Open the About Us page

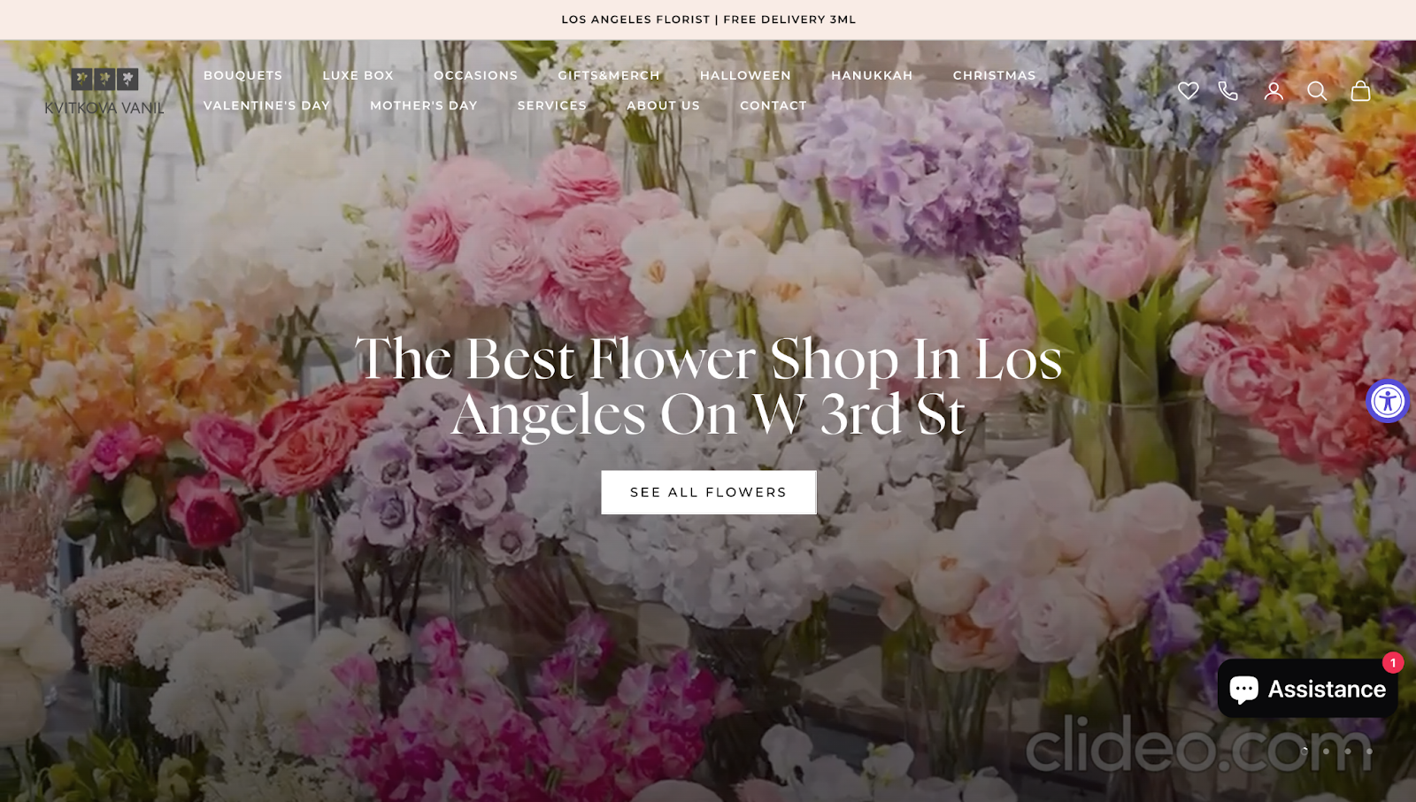(664, 105)
